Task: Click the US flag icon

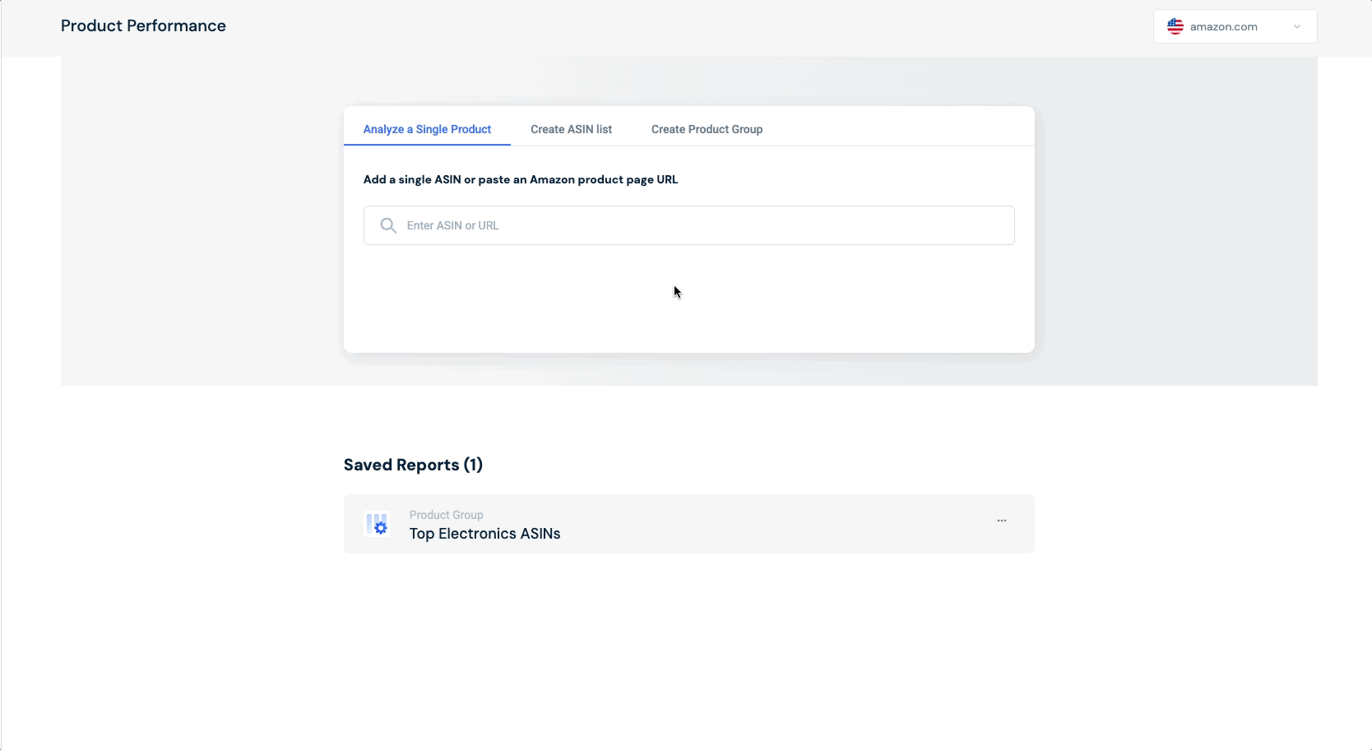Action: pos(1175,26)
